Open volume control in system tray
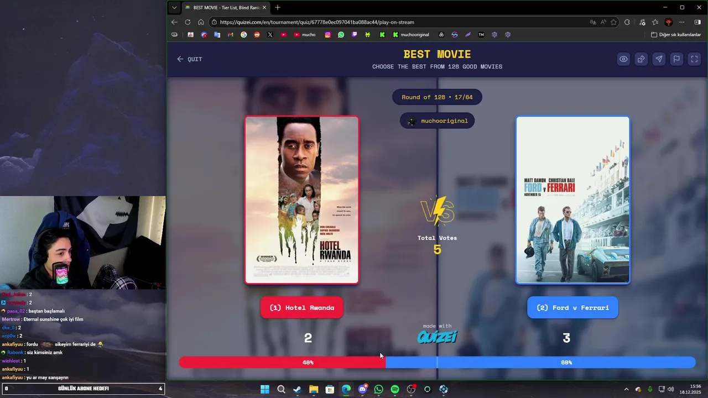 pos(671,389)
